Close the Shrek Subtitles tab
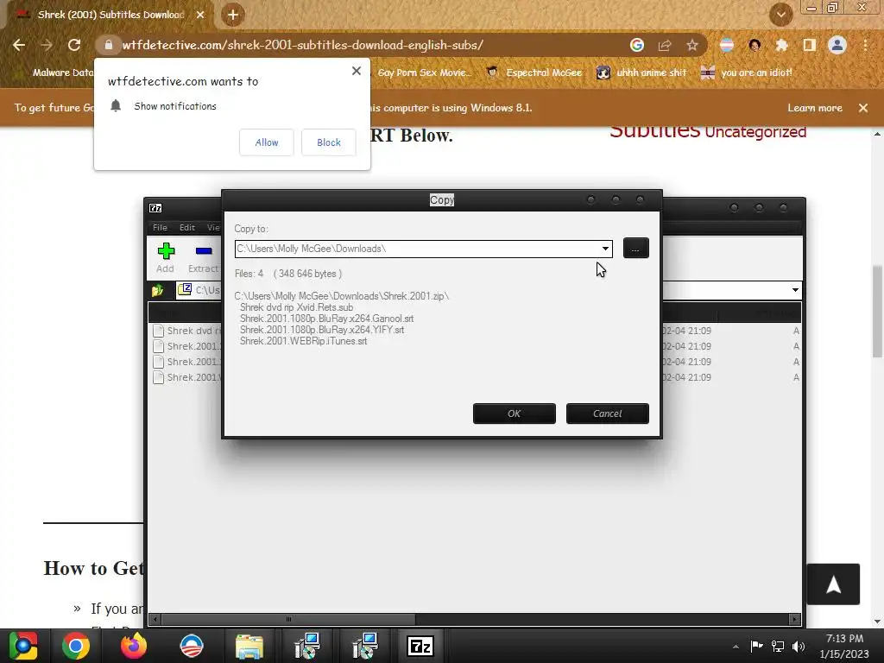Image resolution: width=884 pixels, height=663 pixels. coord(200,15)
